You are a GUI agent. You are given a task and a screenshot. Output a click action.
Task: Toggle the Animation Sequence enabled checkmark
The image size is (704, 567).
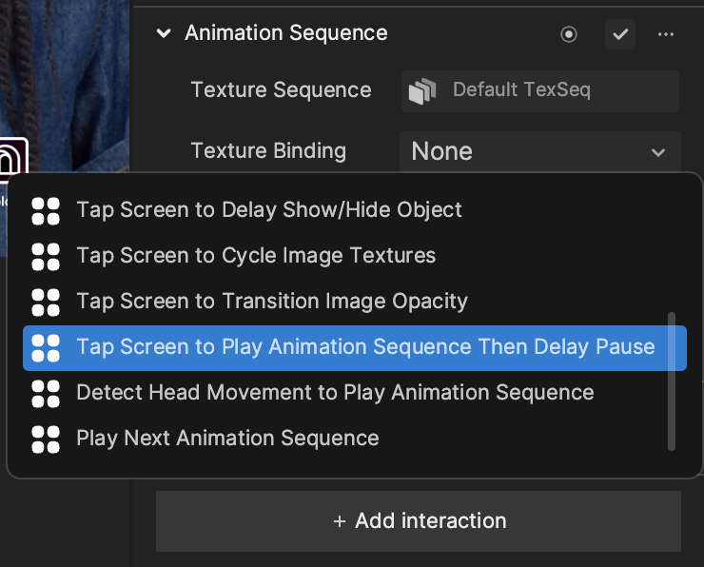(x=619, y=34)
